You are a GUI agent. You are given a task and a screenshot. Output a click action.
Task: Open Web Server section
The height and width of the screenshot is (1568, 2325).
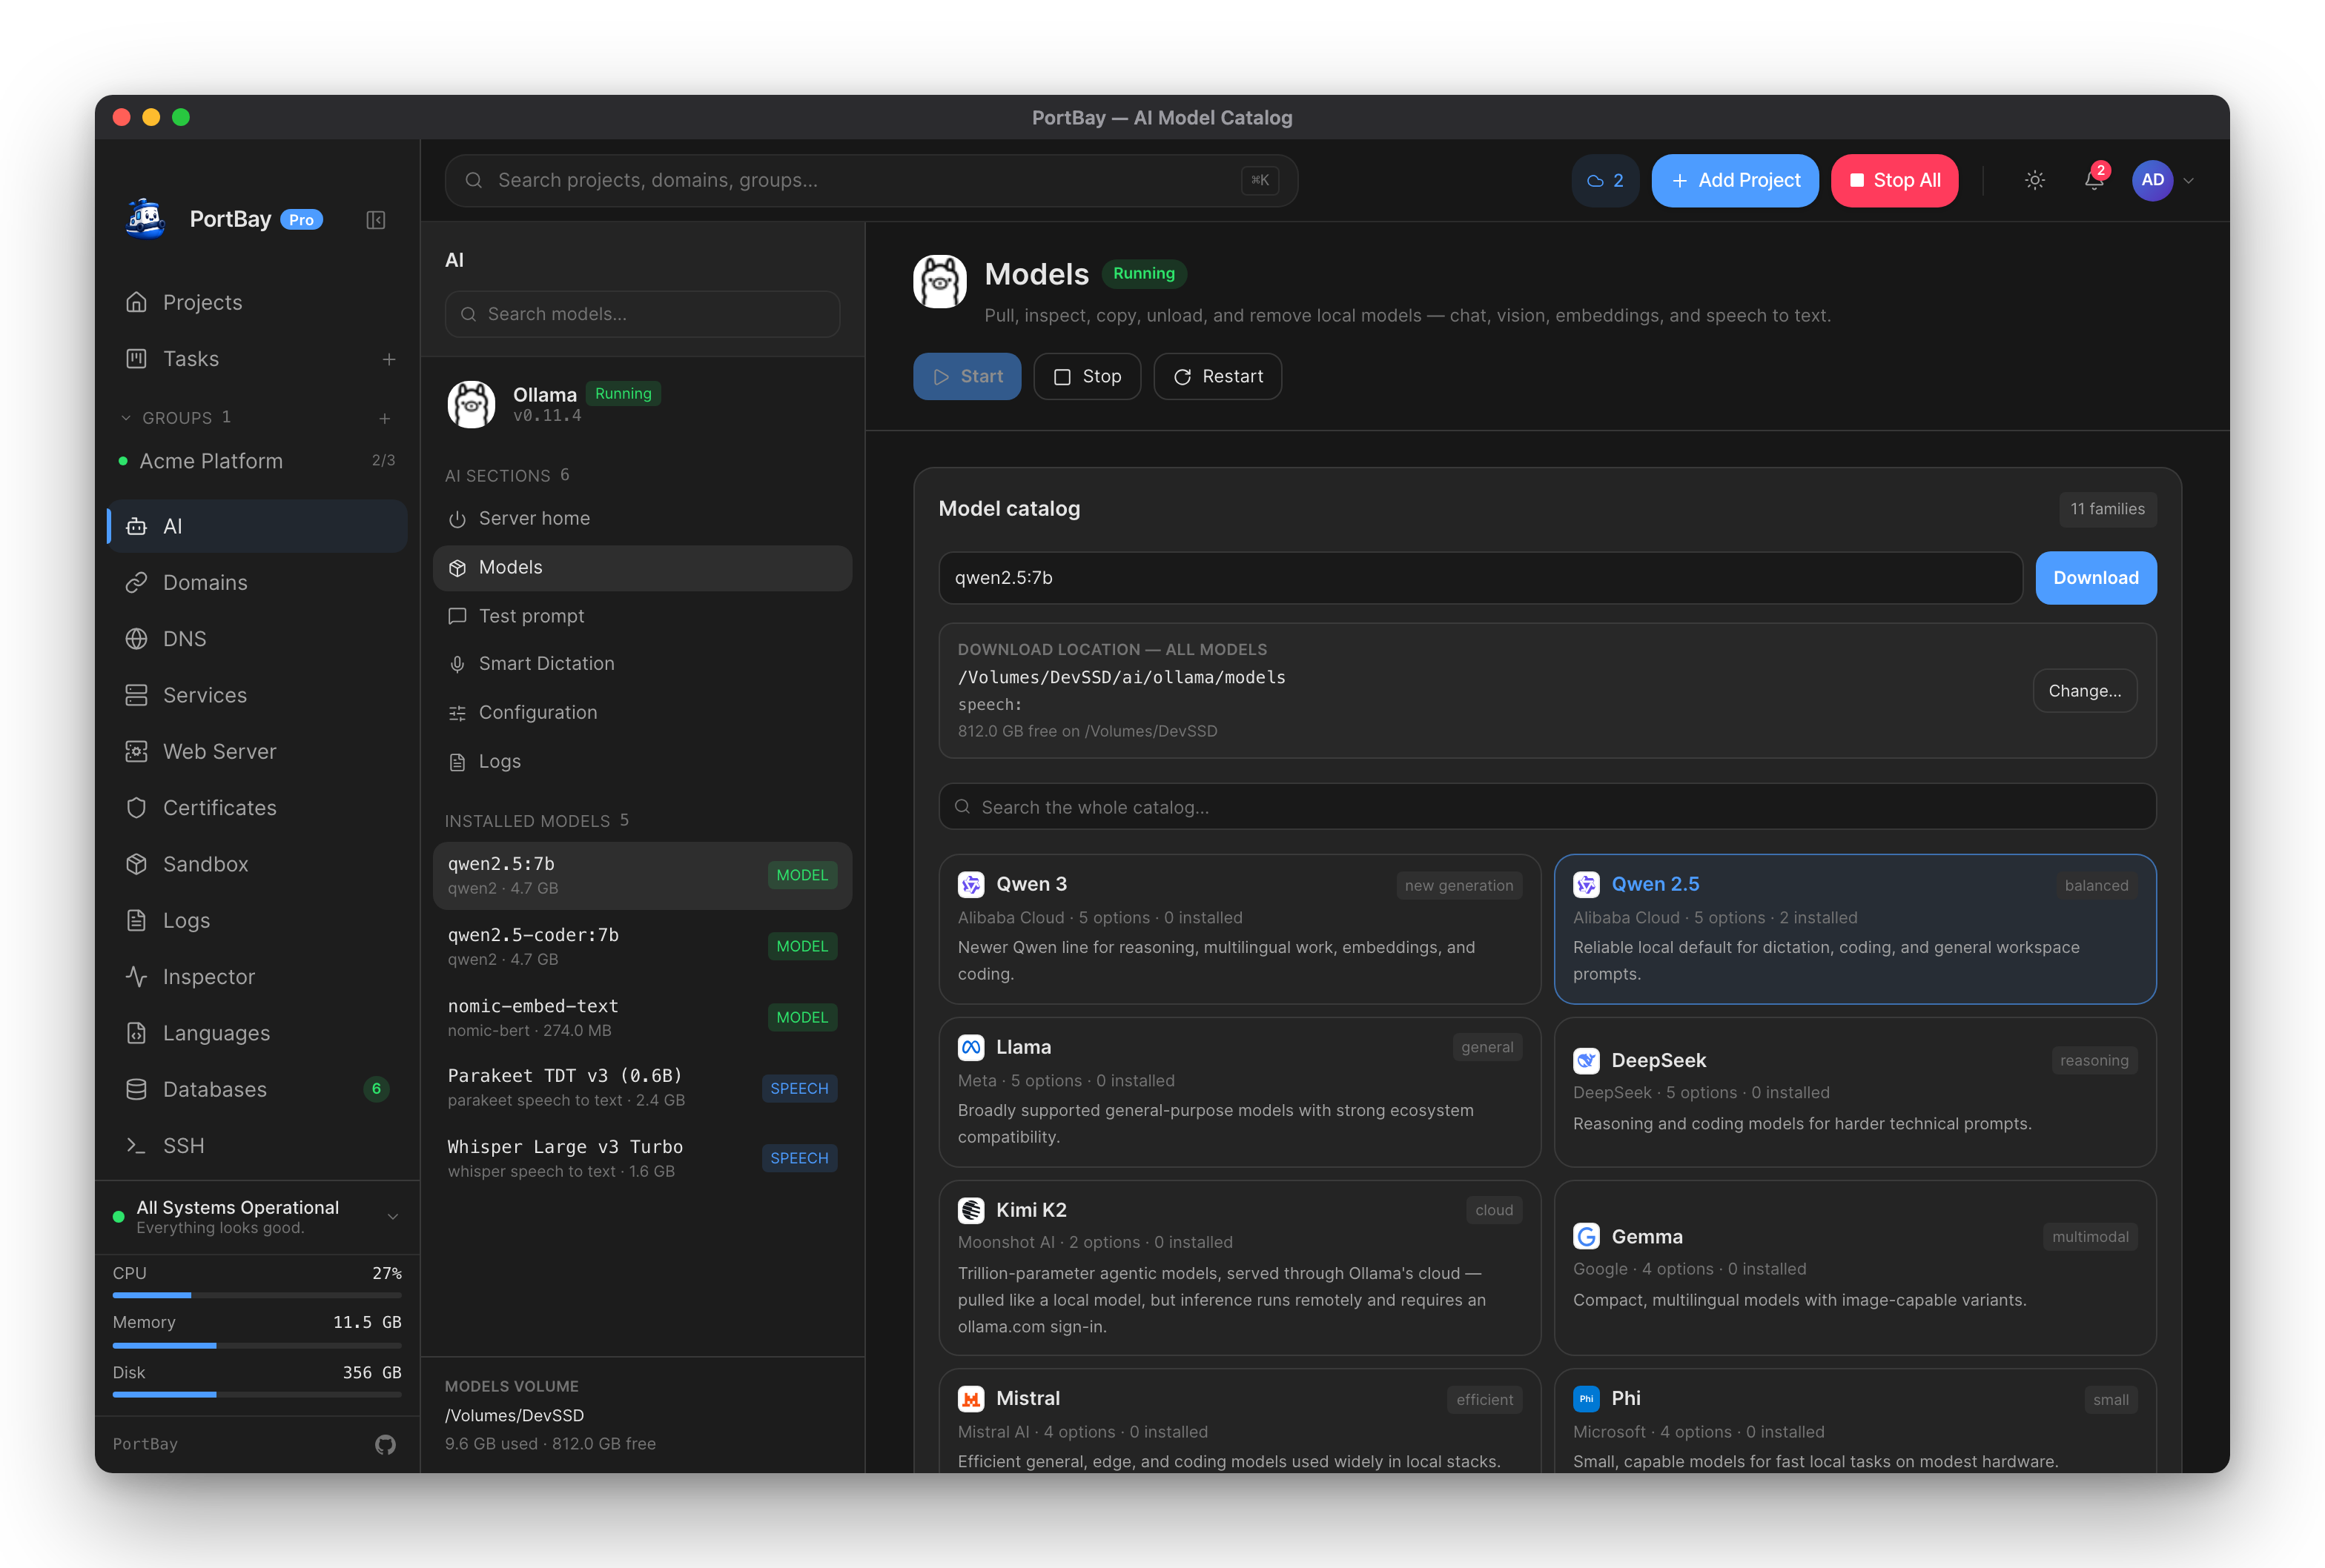coord(257,751)
